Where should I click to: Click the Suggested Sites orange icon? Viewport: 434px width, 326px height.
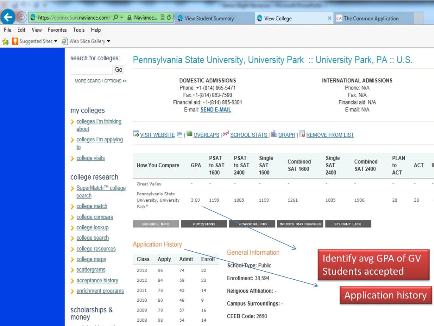[15, 41]
